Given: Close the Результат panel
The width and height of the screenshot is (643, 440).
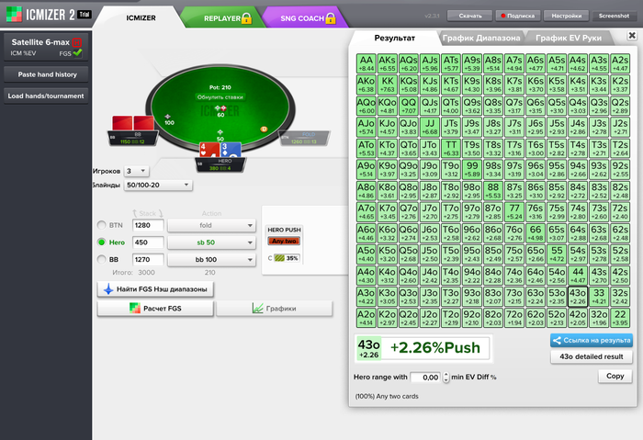Looking at the screenshot, I should tap(632, 36).
